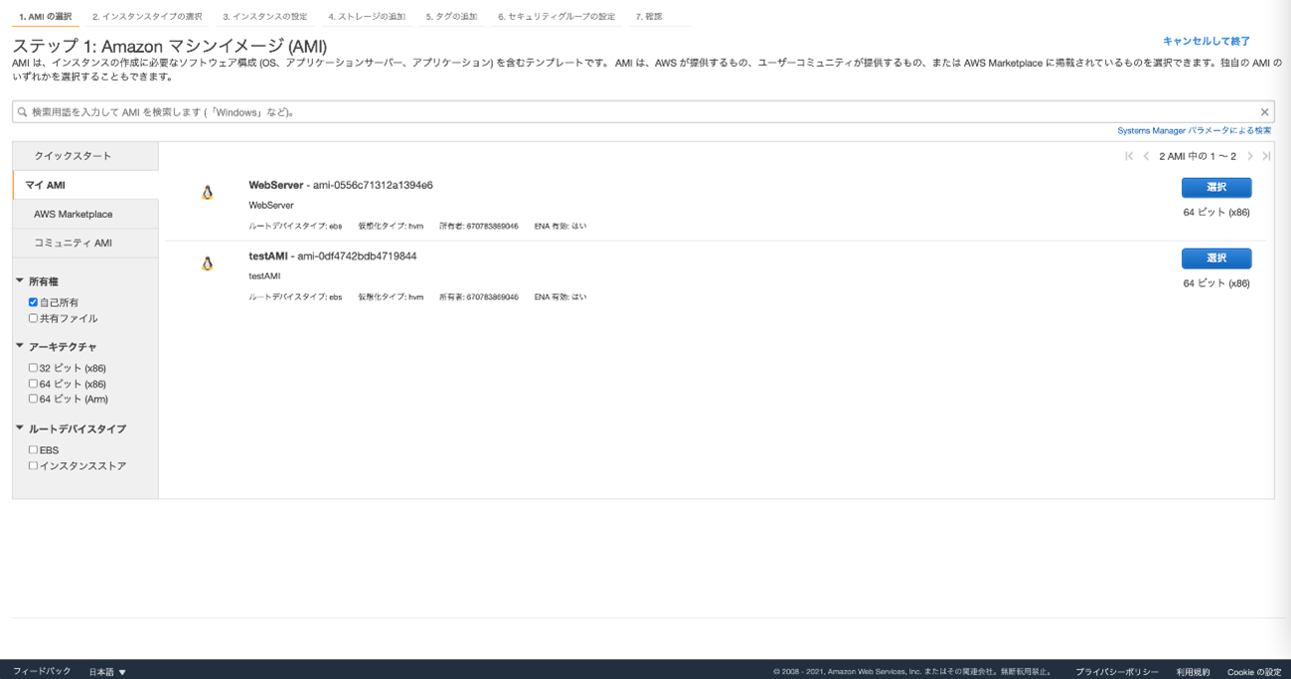Click the search magnifier icon
The image size is (1291, 679).
pos(22,112)
